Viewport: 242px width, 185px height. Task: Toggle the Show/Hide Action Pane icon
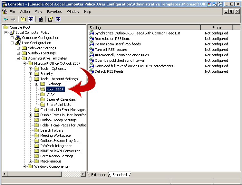pyautogui.click(x=58, y=19)
